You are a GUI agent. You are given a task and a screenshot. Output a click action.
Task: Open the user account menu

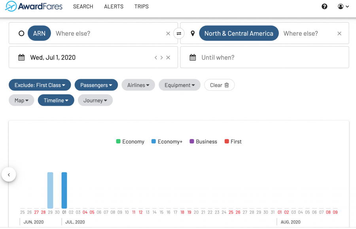click(x=343, y=7)
